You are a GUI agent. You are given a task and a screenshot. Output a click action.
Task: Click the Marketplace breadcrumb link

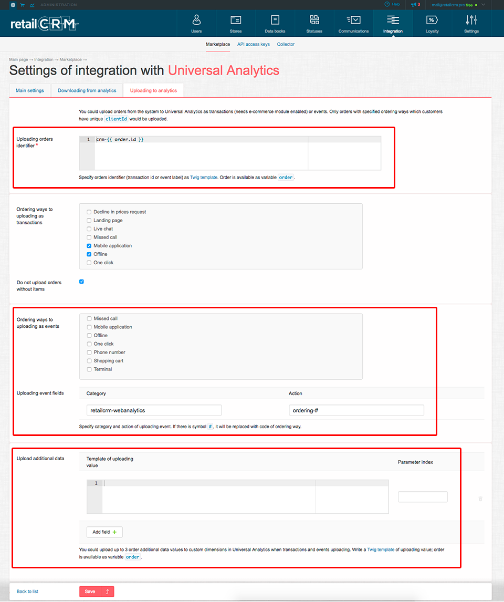(70, 59)
